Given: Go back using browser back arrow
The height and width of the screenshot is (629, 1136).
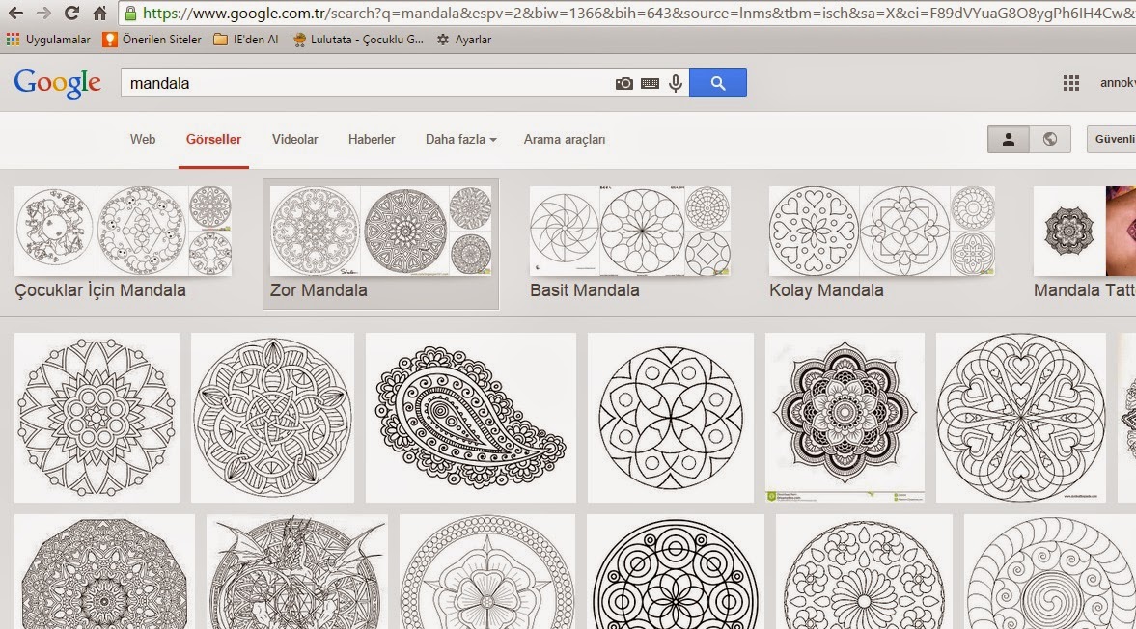Looking at the screenshot, I should (x=15, y=14).
